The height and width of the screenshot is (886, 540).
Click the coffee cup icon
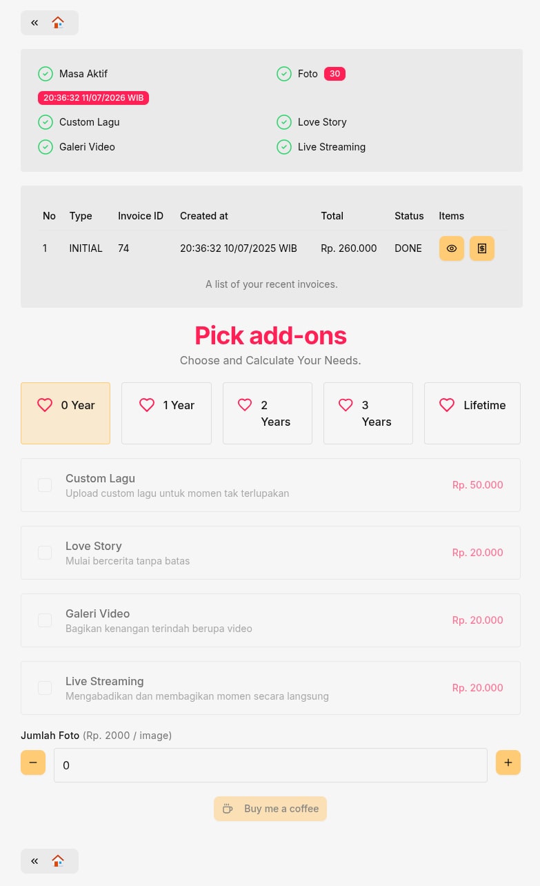pos(228,809)
